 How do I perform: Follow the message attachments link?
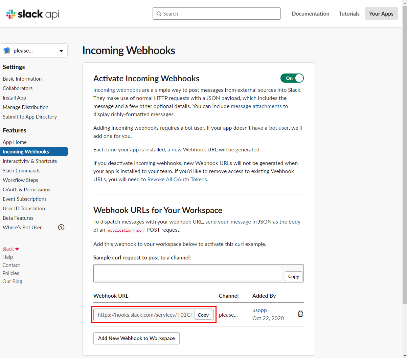(256, 106)
